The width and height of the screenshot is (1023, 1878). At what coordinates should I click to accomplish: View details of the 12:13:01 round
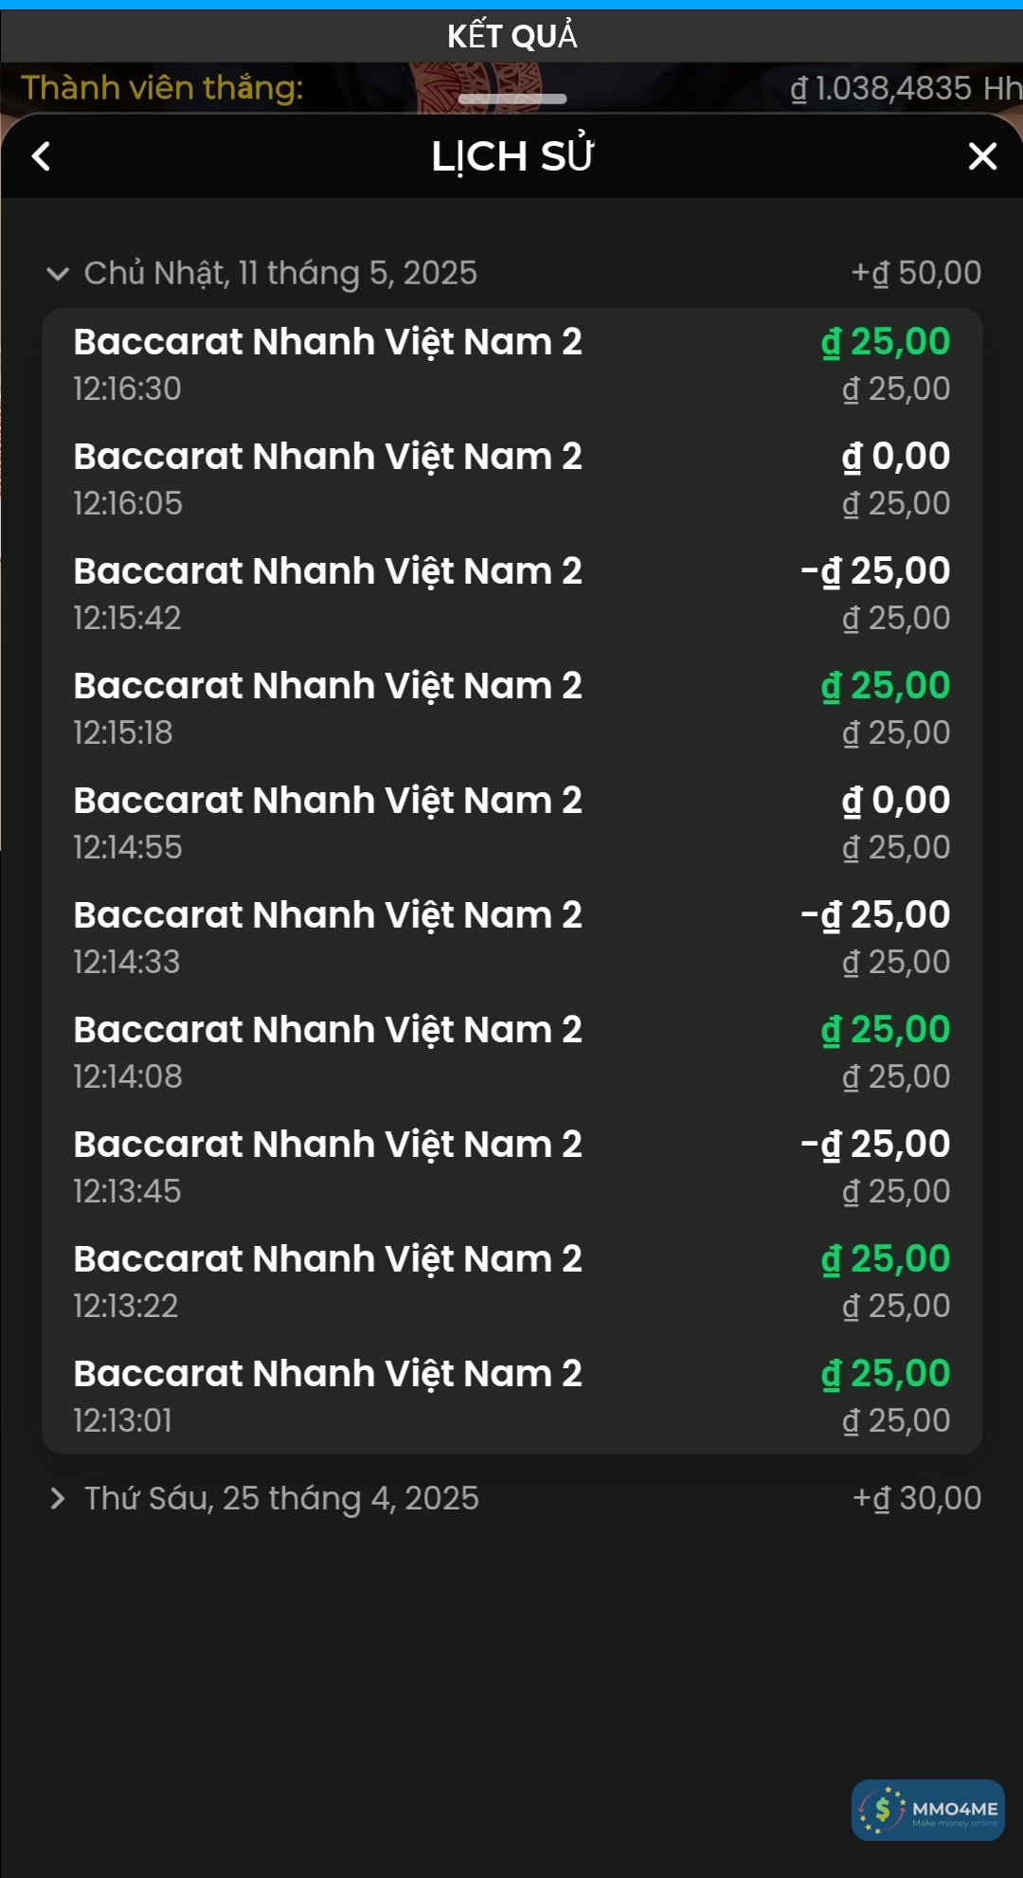tap(511, 1397)
